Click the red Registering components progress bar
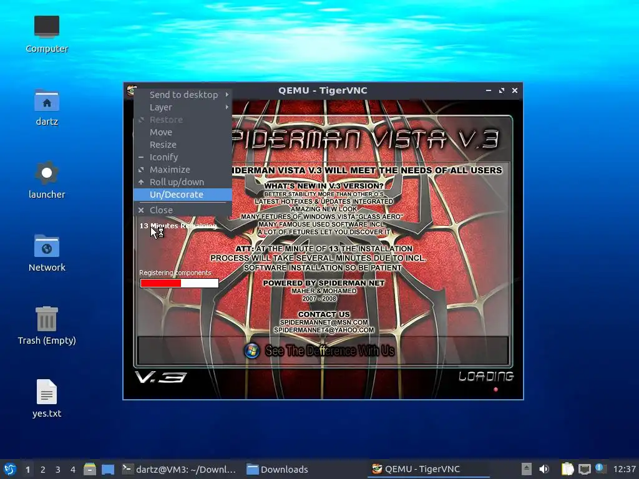 point(179,283)
